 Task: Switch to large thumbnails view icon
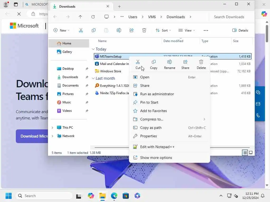click(251, 153)
